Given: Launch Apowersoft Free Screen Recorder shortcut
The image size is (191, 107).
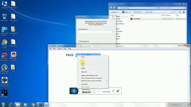Looking at the screenshot, I should click(4, 31).
